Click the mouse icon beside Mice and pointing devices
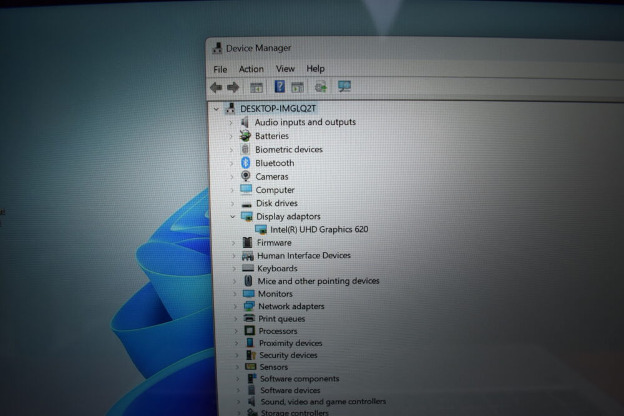 click(x=248, y=281)
